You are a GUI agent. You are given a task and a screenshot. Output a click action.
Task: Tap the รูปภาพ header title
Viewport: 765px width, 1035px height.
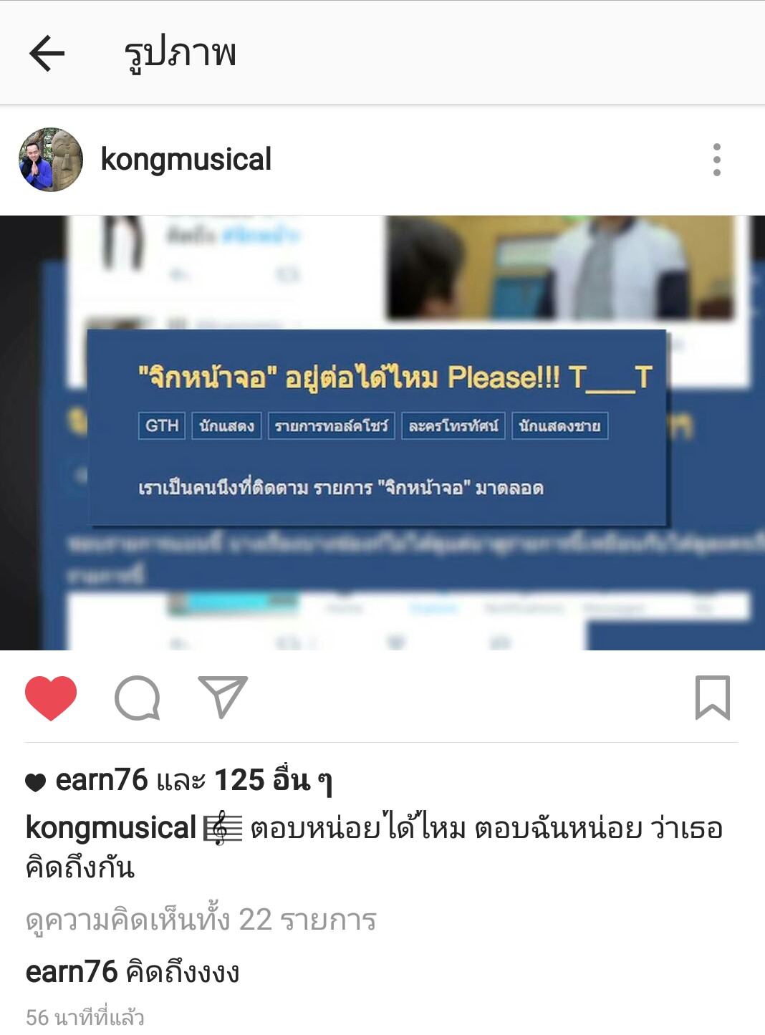(180, 53)
